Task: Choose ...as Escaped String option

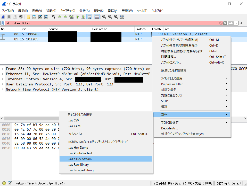Action: pos(105,170)
